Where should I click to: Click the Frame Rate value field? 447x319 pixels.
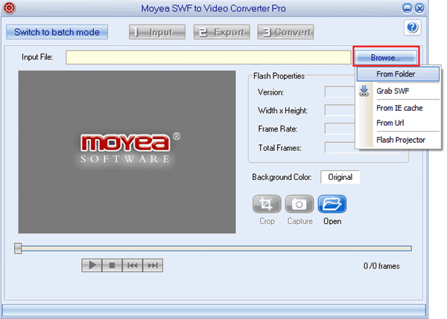[340, 129]
